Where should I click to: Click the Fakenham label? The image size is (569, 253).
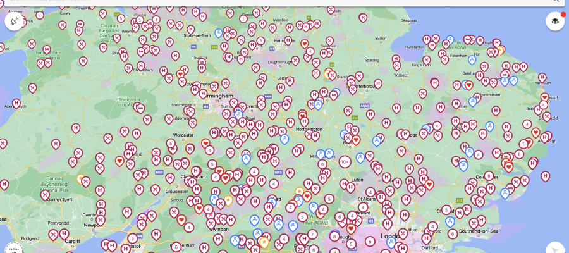coord(459,56)
